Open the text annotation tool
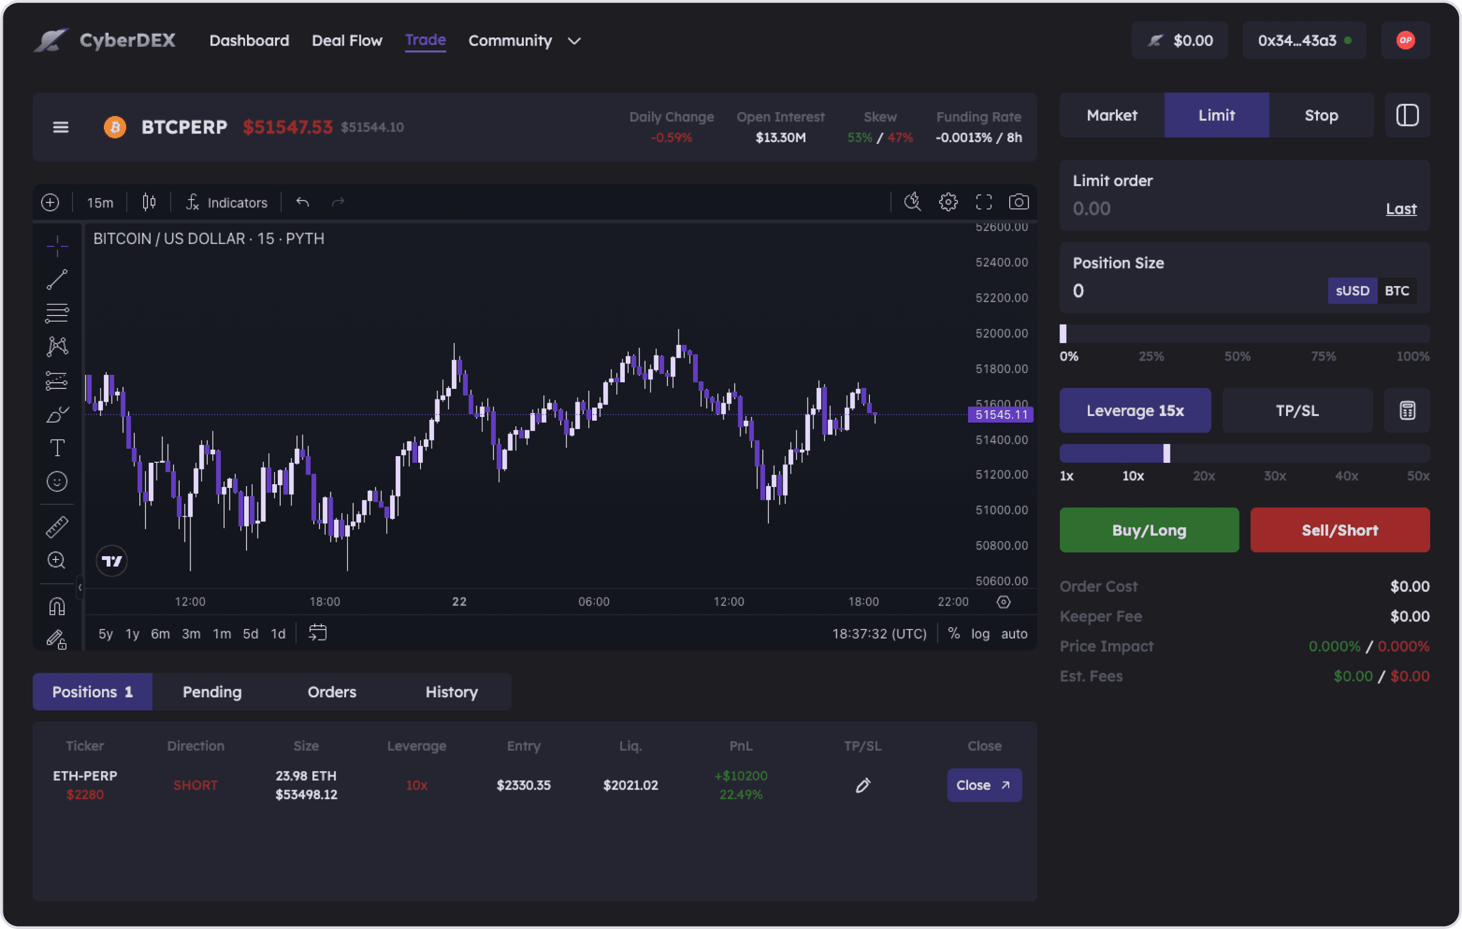The image size is (1462, 929). point(56,447)
